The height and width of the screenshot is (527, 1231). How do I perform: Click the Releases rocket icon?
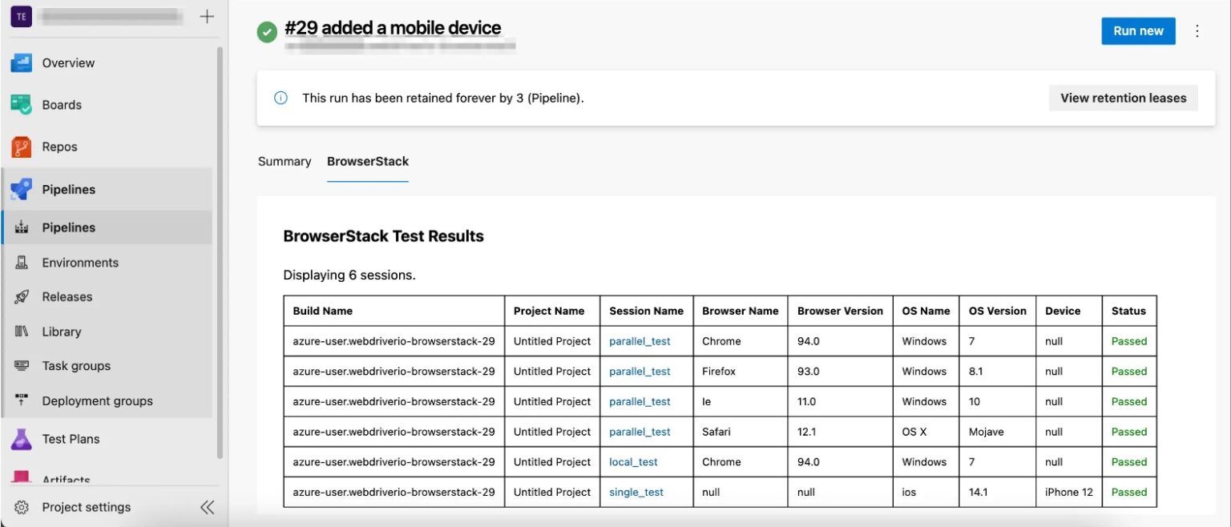[x=22, y=297]
